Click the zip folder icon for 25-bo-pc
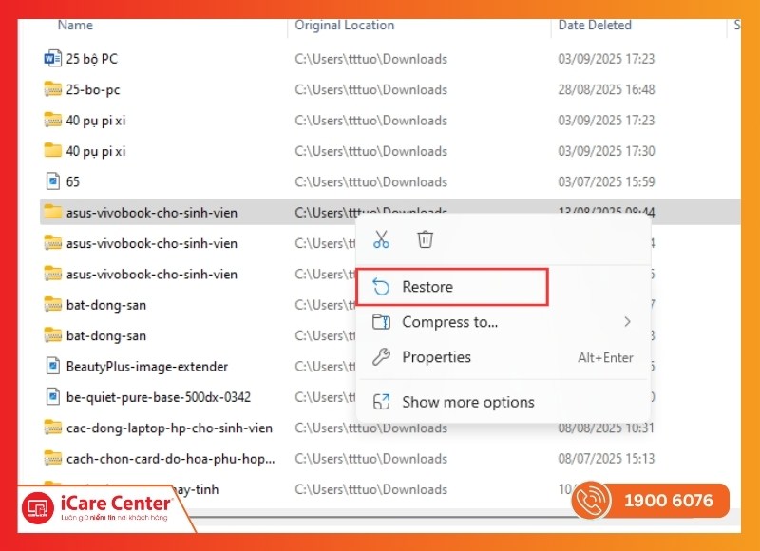Image resolution: width=760 pixels, height=551 pixels. pyautogui.click(x=52, y=89)
